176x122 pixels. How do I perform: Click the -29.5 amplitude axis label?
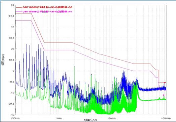coord(11,104)
